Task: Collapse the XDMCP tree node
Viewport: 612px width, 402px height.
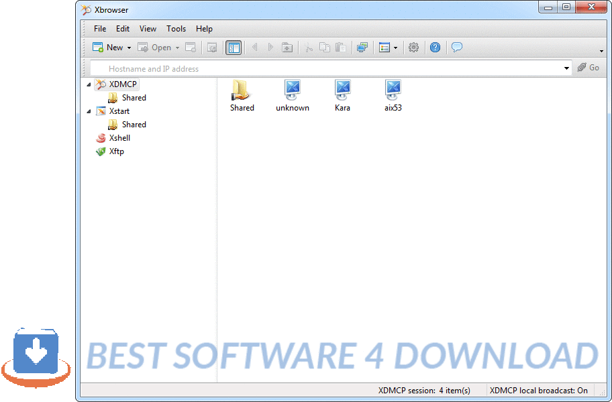Action: click(89, 84)
